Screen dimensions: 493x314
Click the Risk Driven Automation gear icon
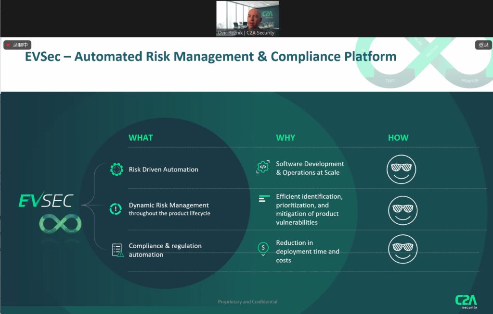point(117,169)
